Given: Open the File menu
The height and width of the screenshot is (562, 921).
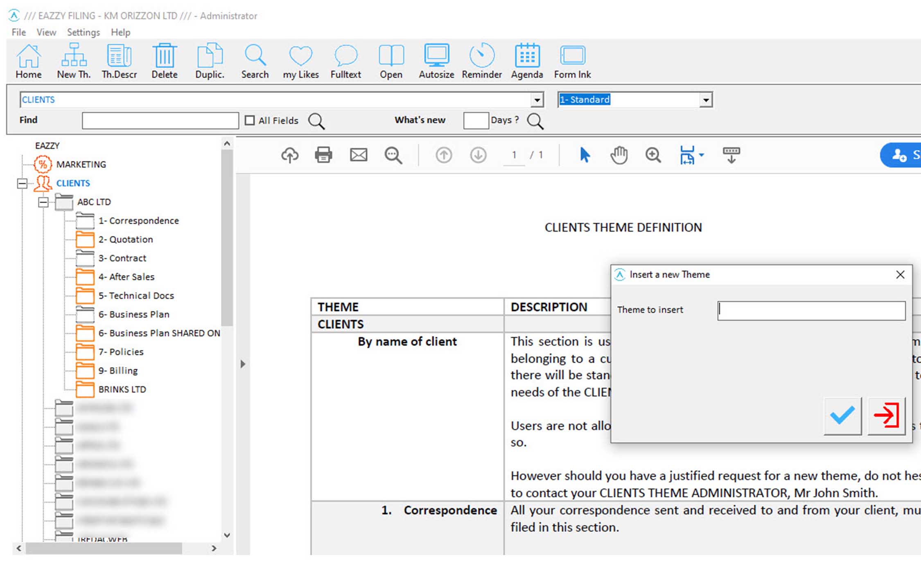Looking at the screenshot, I should coord(19,32).
